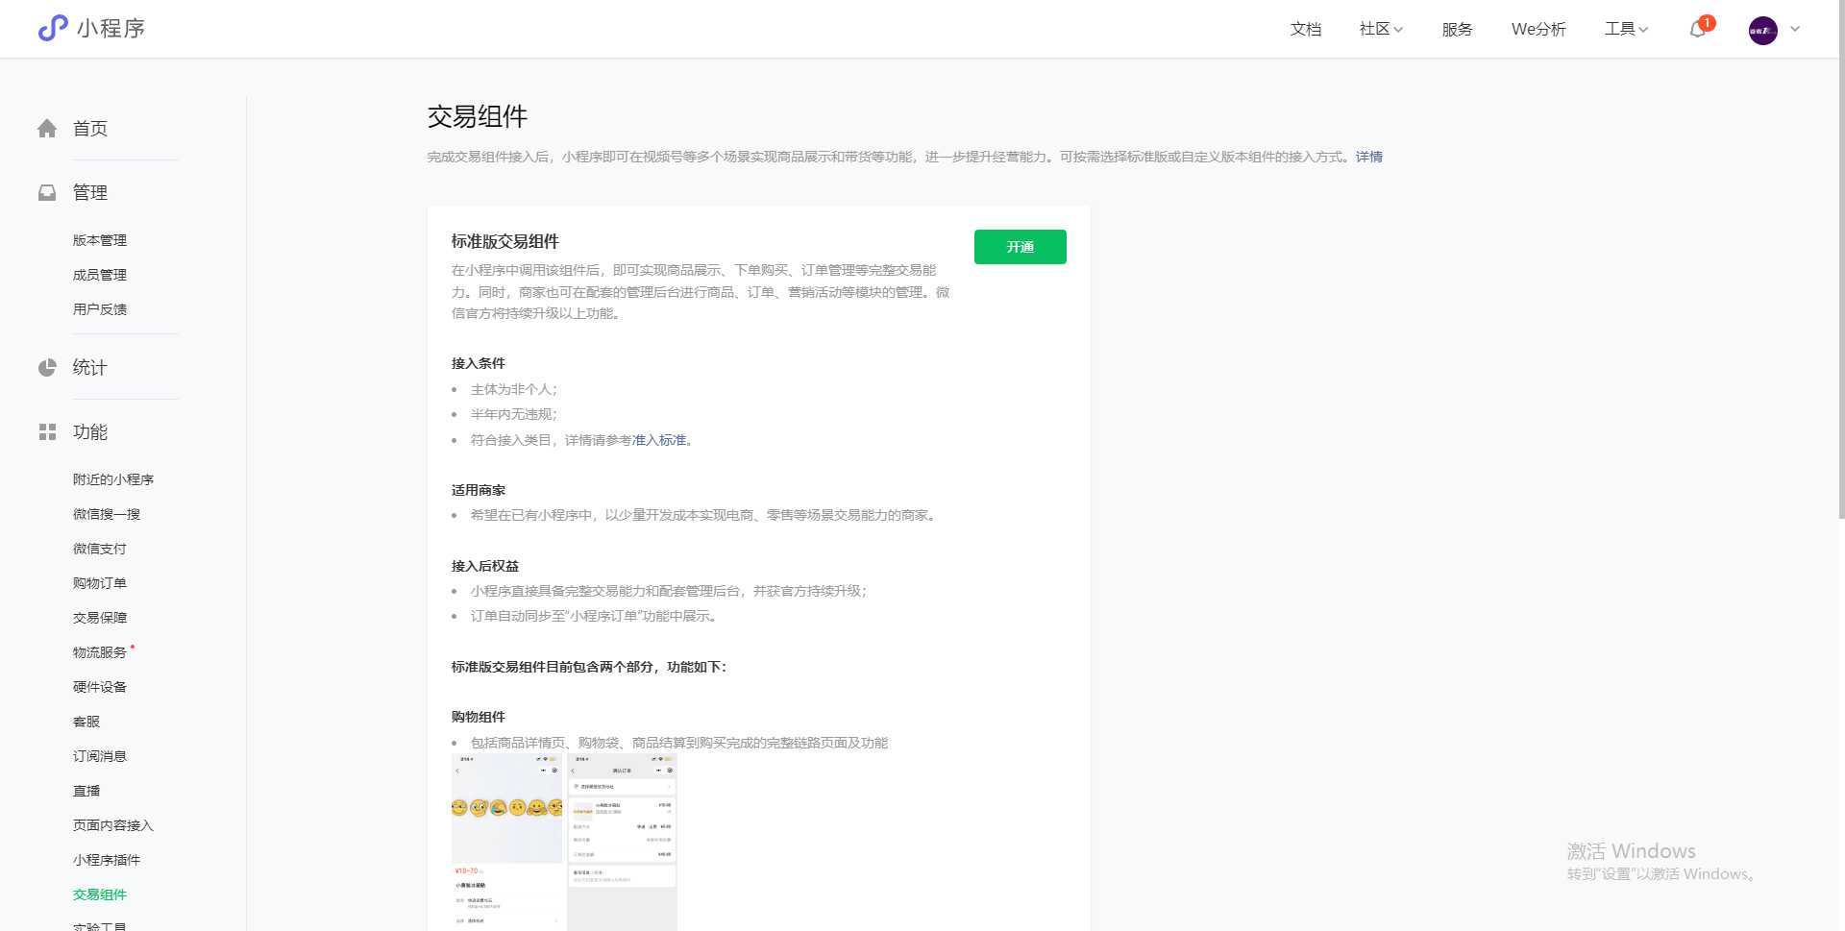Image resolution: width=1845 pixels, height=931 pixels.
Task: Select 功能 section in sidebar
Action: (x=90, y=432)
